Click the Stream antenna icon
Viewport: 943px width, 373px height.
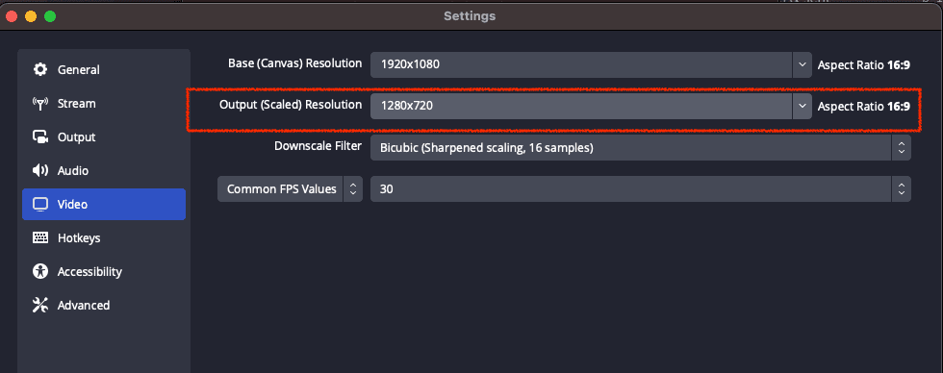coord(40,103)
